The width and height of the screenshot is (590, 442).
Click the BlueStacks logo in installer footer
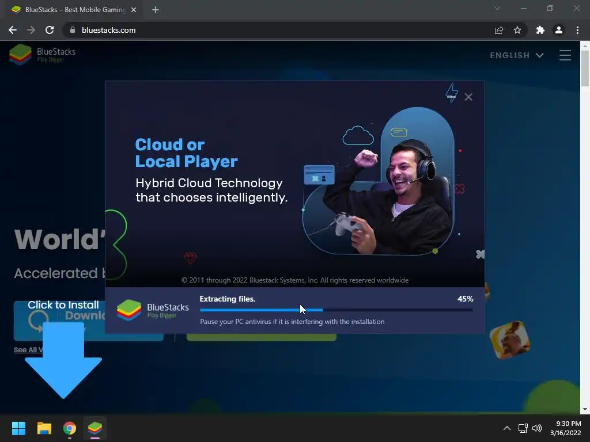pyautogui.click(x=153, y=310)
